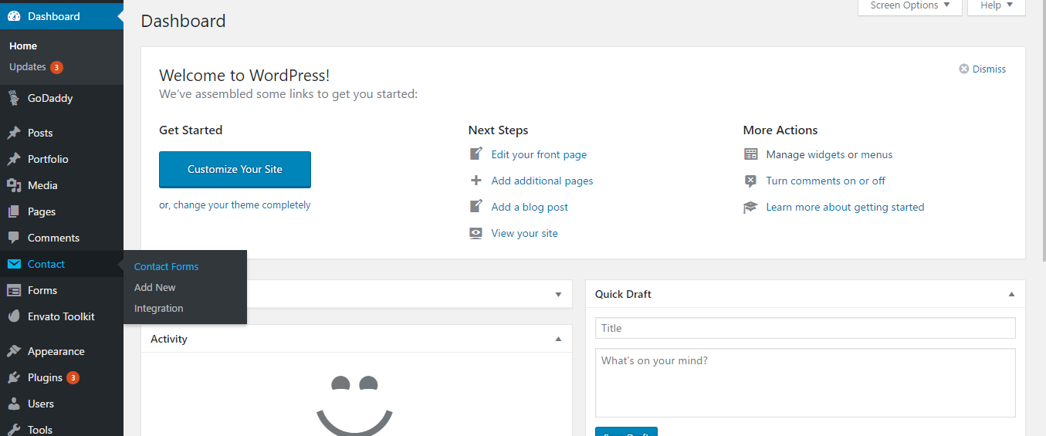Click the Next Steps heading

(498, 130)
